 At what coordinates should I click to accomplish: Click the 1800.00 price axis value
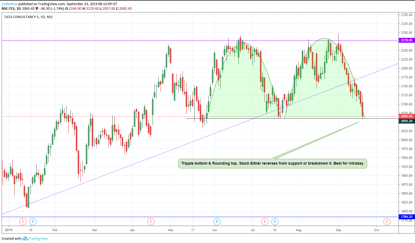[x=406, y=211]
